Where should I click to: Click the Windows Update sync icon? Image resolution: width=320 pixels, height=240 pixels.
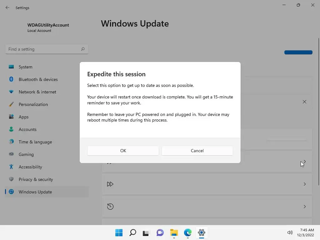tap(11, 192)
